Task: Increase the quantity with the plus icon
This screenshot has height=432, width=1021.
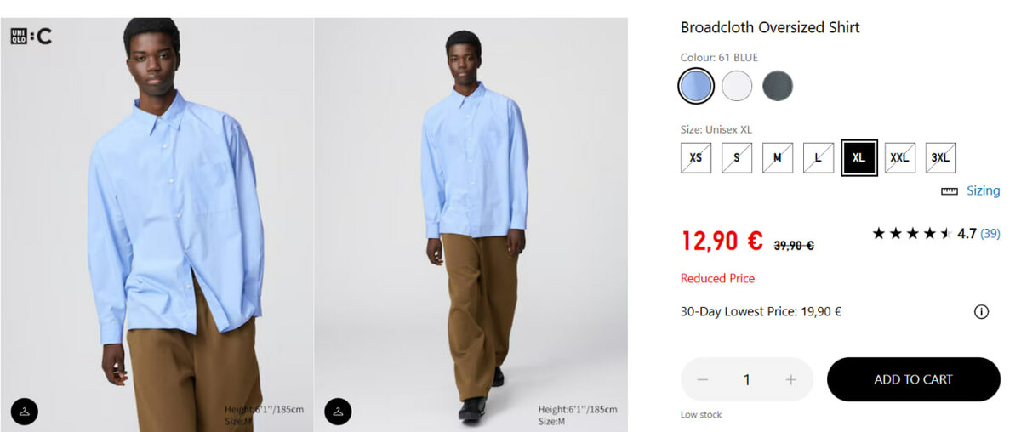Action: (791, 379)
